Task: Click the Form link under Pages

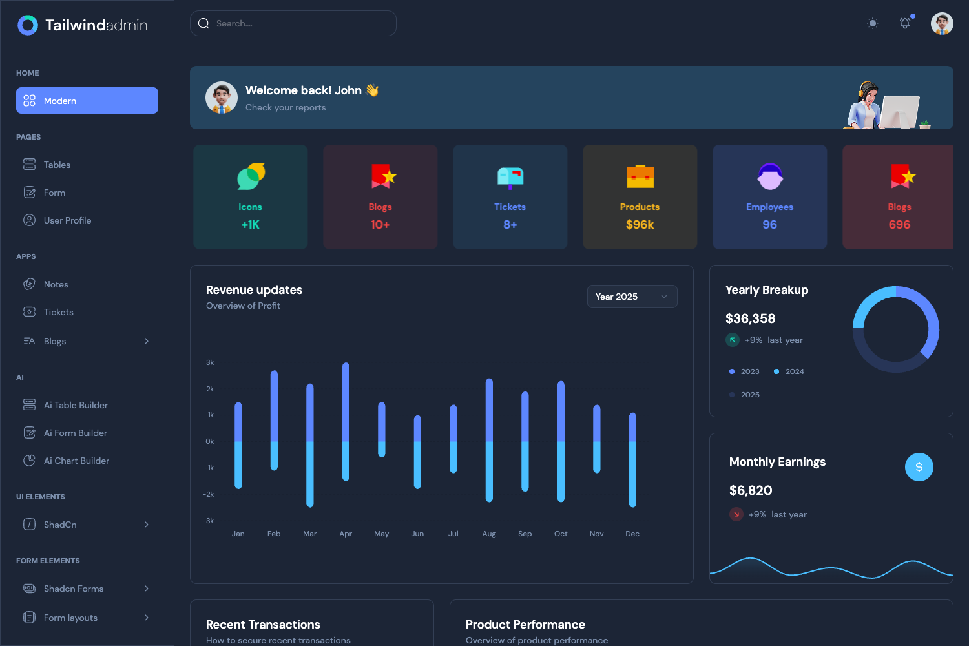Action: click(87, 193)
